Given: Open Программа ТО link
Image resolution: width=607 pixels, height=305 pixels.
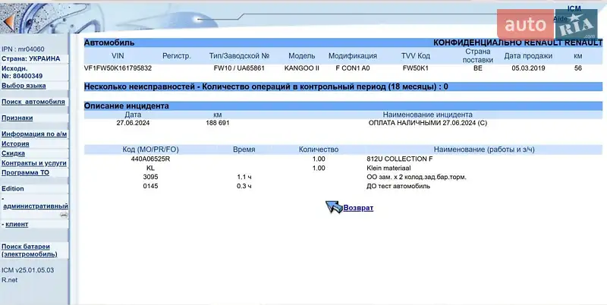Looking at the screenshot, I should [25, 173].
